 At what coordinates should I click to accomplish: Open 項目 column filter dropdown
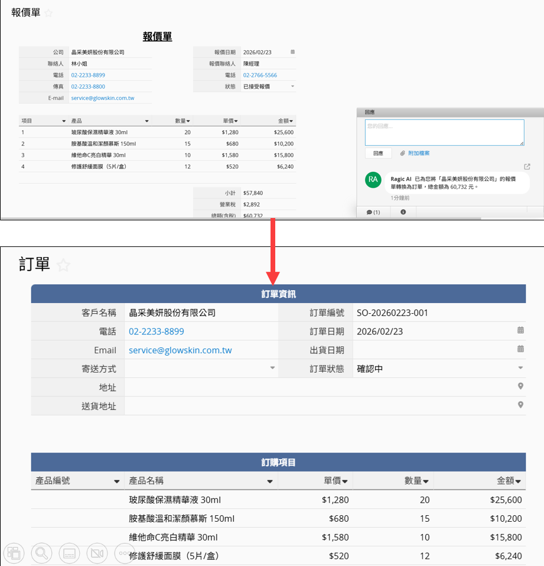[64, 121]
